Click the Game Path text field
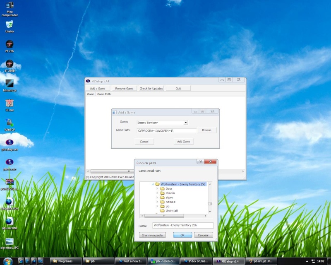Screen dimensions: 331x265 pos(167,130)
